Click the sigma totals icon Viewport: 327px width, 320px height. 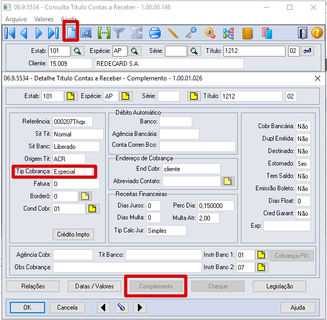click(x=137, y=33)
